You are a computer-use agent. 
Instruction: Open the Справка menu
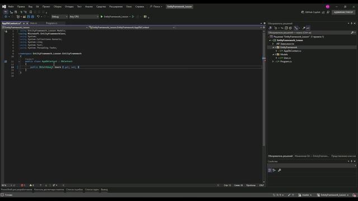click(x=139, y=7)
